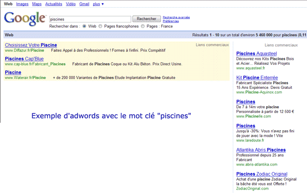Click 'Liens commerciaux' label in sidebar
307x193 pixels.
pyautogui.click(x=281, y=45)
